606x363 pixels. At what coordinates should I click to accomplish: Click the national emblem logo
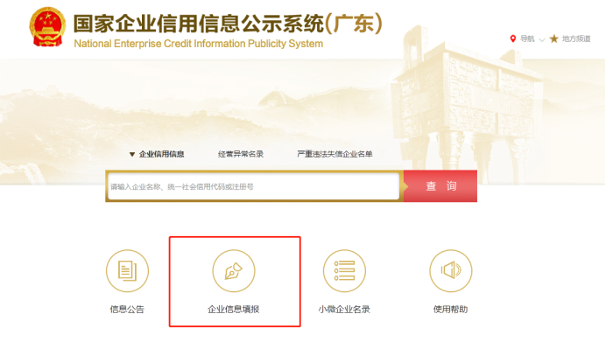(47, 26)
